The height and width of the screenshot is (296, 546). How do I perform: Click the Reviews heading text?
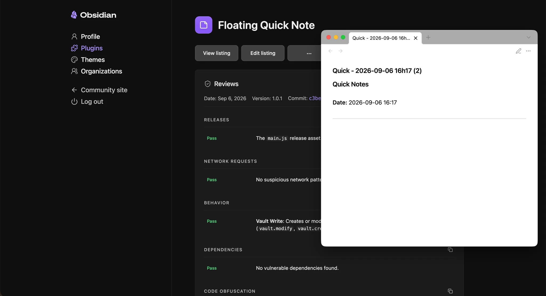(x=226, y=84)
